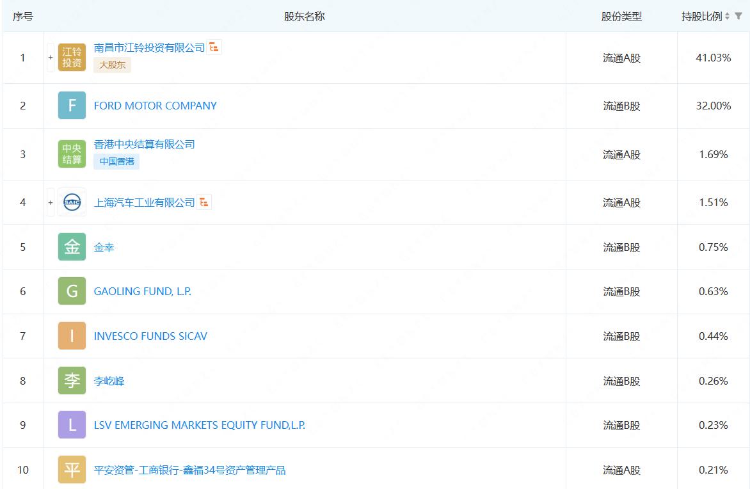
Task: Select the 32.00% holding value
Action: (713, 106)
